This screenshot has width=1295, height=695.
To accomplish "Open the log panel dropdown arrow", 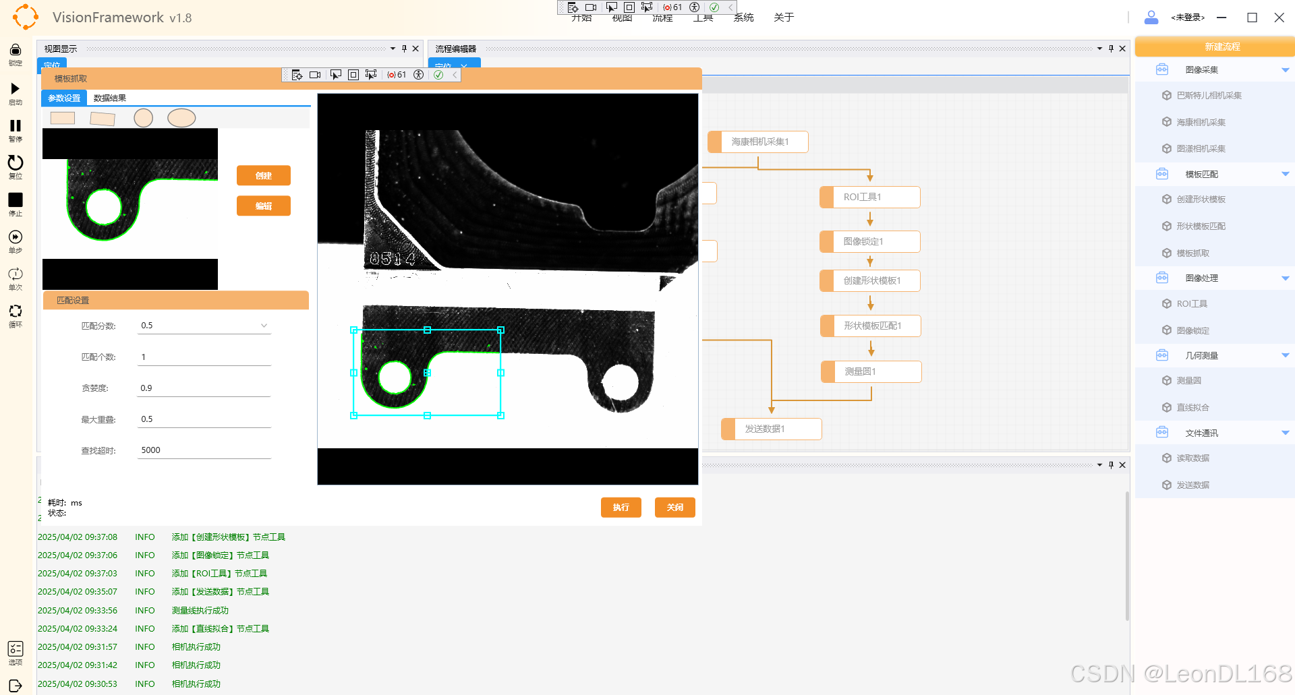I will [x=1099, y=465].
